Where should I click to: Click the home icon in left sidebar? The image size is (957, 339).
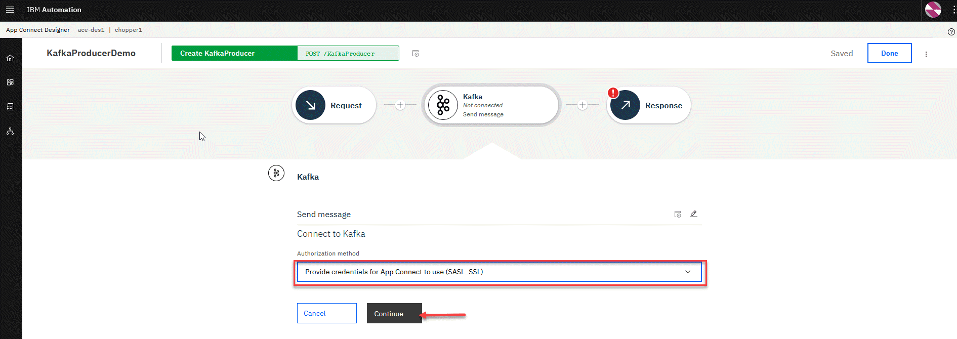(10, 58)
